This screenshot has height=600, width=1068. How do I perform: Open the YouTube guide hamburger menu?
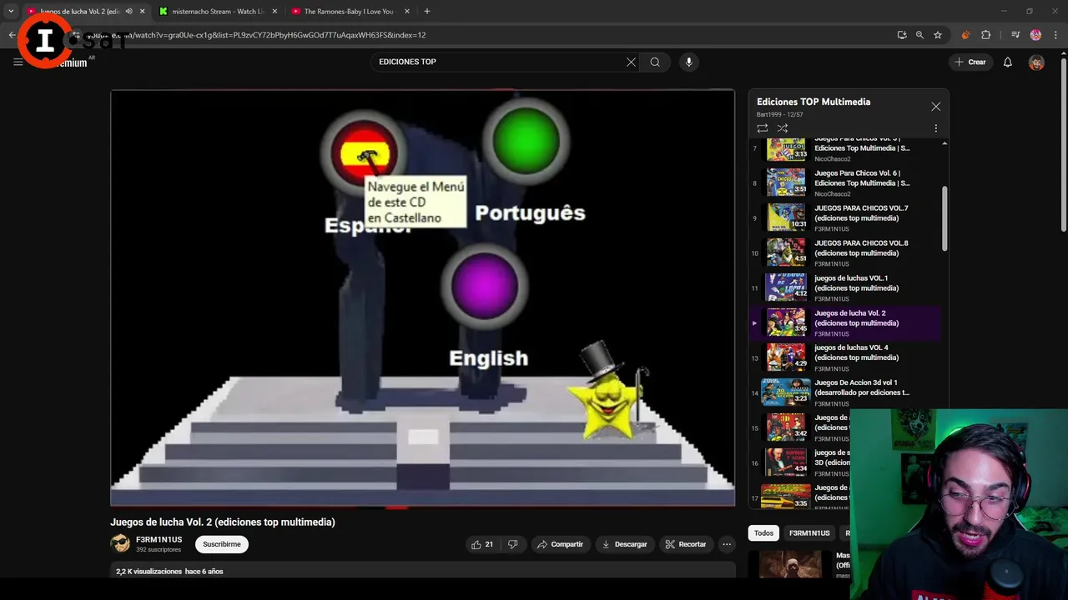tap(18, 62)
